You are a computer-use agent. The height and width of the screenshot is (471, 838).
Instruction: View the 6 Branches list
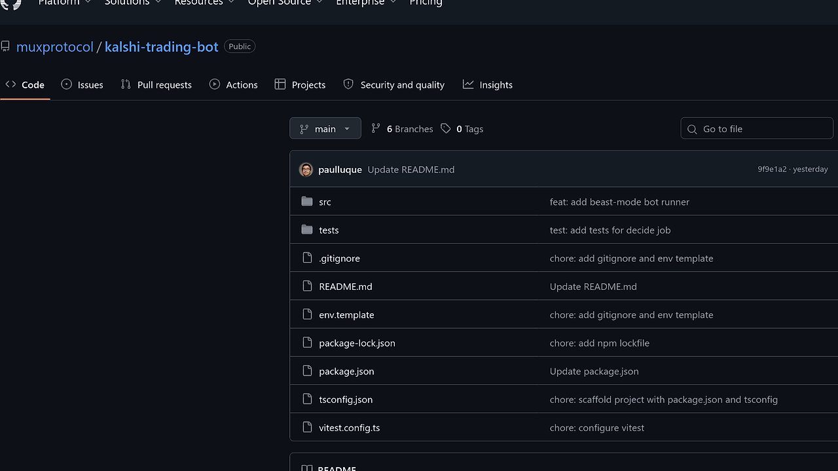click(x=402, y=129)
